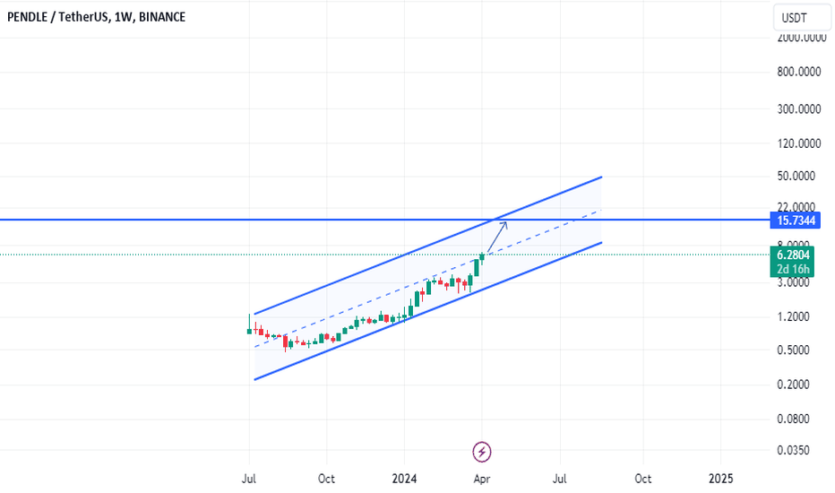The width and height of the screenshot is (835, 493).
Task: Click the 2d 16h countdown label
Action: (x=792, y=269)
